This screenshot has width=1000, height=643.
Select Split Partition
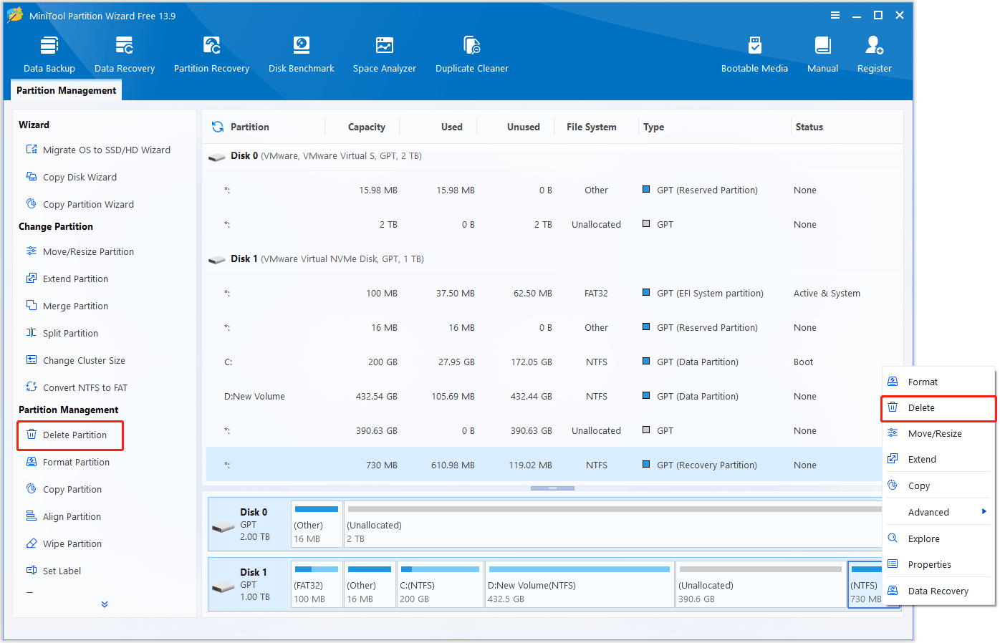click(x=62, y=333)
